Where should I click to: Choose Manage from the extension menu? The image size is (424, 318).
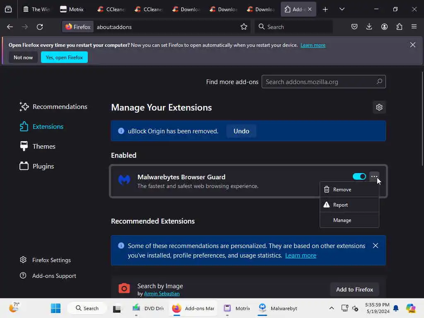click(x=349, y=220)
